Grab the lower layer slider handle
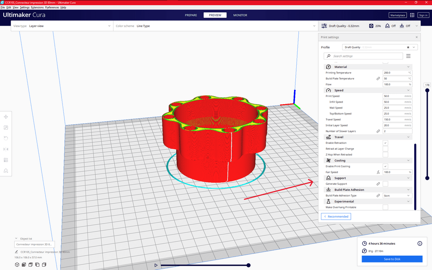The image size is (432, 270). 427,178
